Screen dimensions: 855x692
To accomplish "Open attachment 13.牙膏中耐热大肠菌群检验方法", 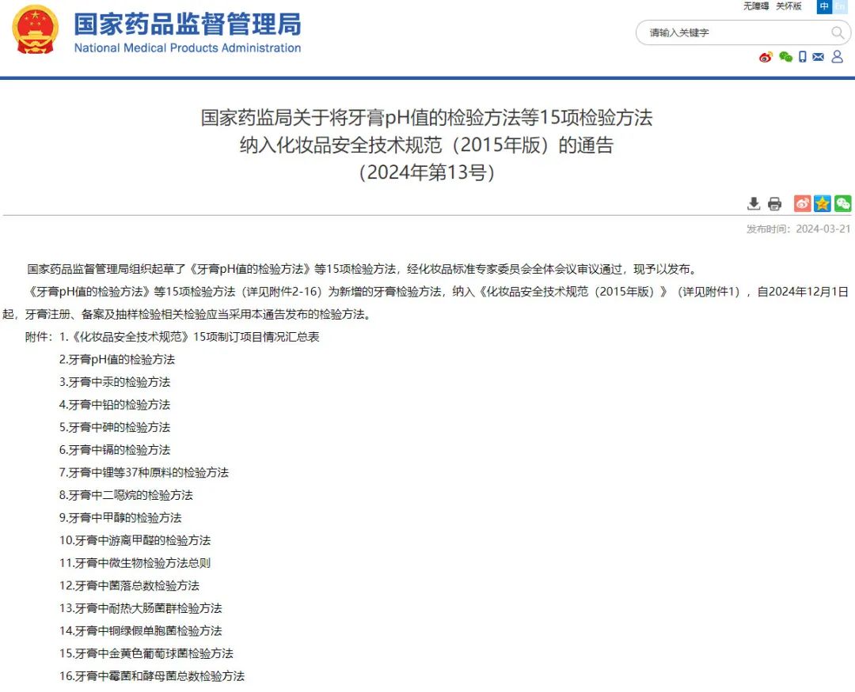I will (x=141, y=608).
